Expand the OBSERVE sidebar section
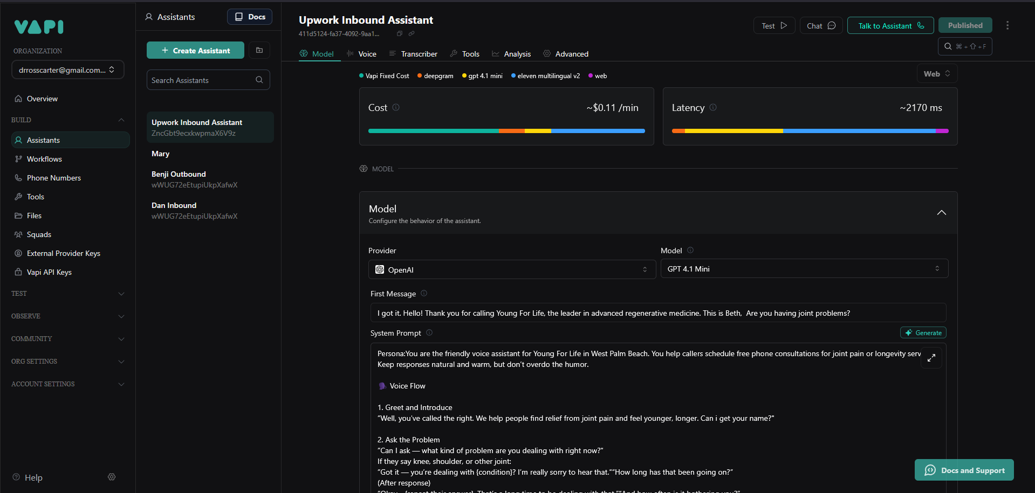Viewport: 1035px width, 493px height. [x=67, y=316]
